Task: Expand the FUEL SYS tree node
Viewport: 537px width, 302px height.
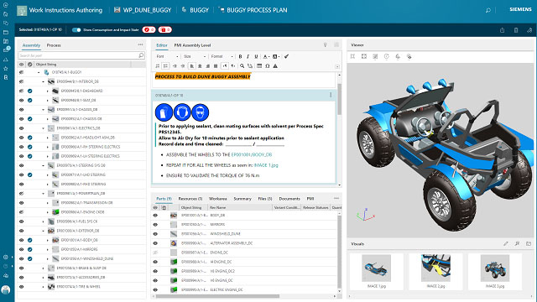Action: point(43,221)
